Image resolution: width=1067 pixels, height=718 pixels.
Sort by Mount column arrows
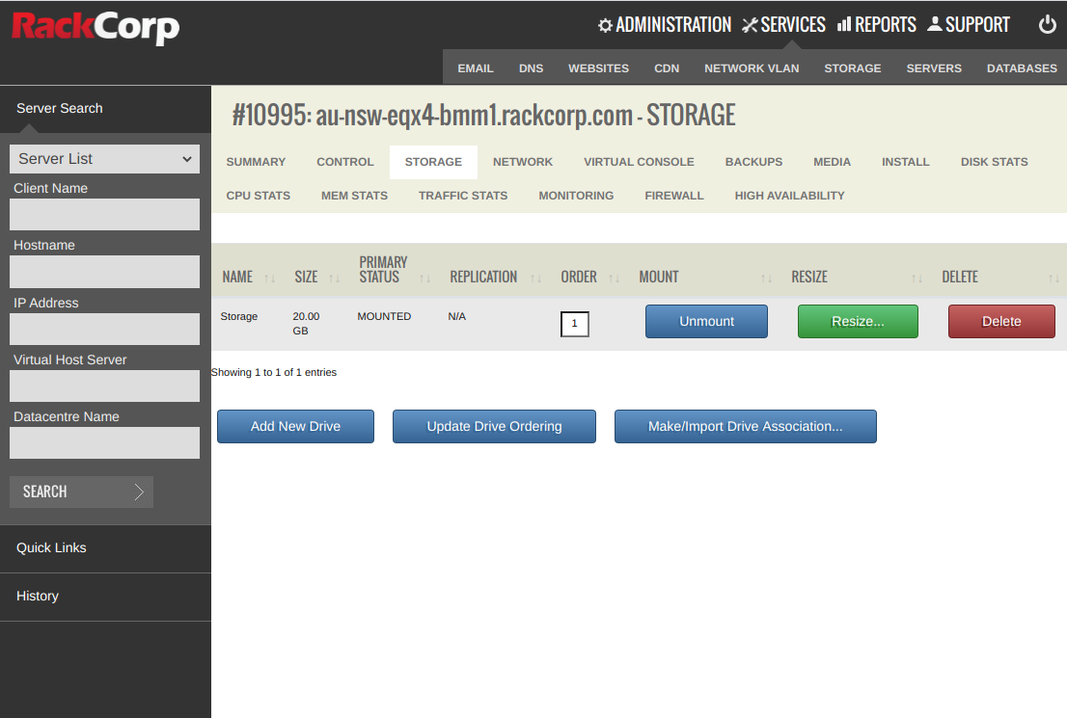[766, 279]
